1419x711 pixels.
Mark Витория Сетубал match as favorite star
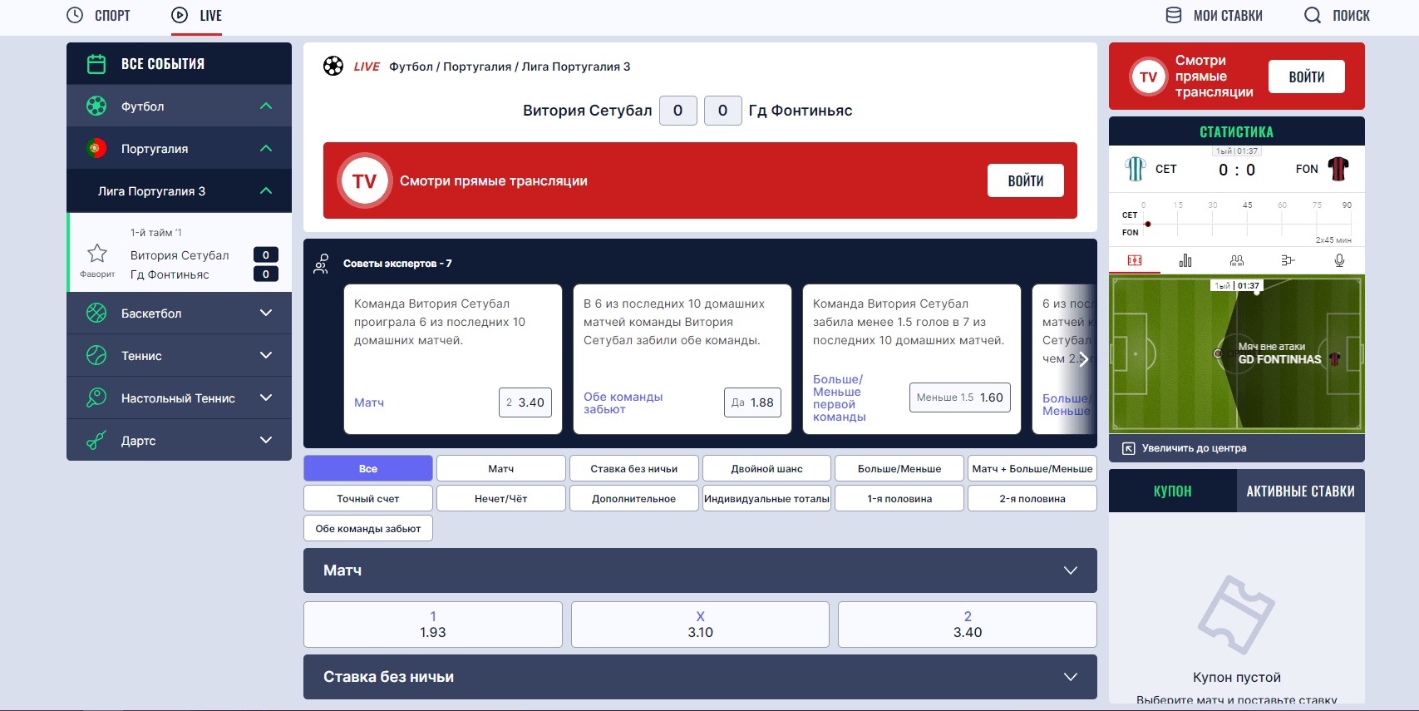pos(97,253)
